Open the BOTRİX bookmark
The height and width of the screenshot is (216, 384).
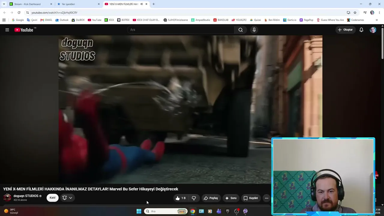(x=123, y=20)
